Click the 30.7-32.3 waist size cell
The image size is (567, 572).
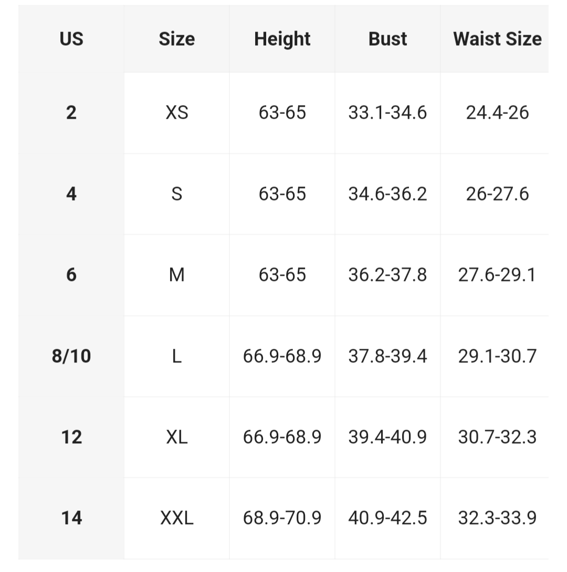[497, 437]
